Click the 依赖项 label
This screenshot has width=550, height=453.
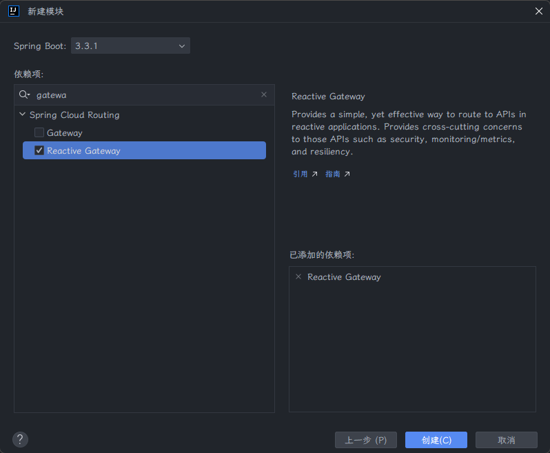tap(28, 74)
